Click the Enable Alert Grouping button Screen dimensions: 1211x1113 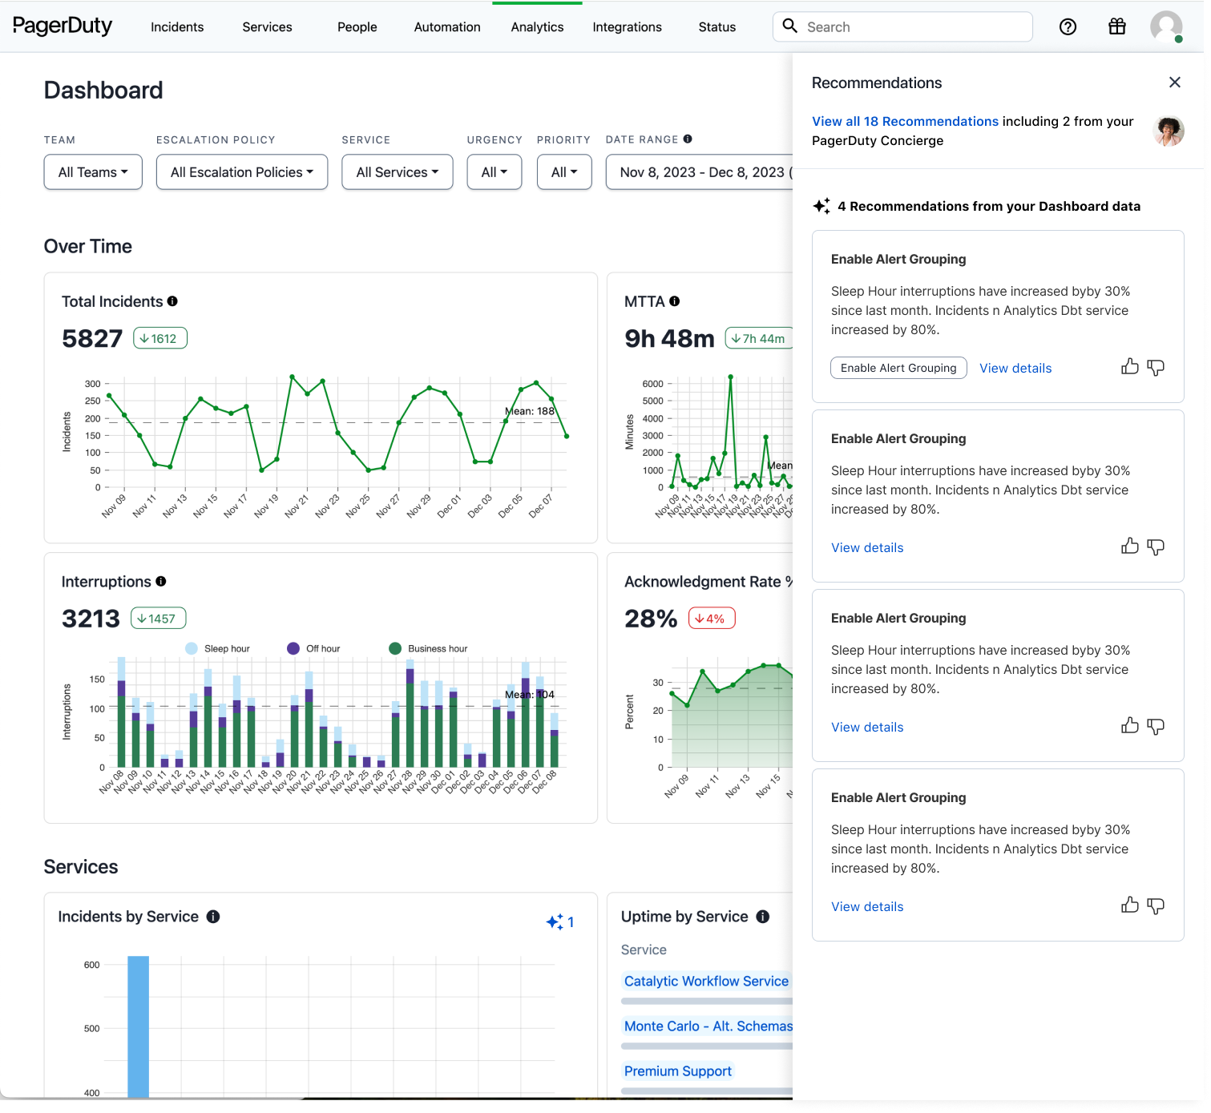(x=898, y=368)
